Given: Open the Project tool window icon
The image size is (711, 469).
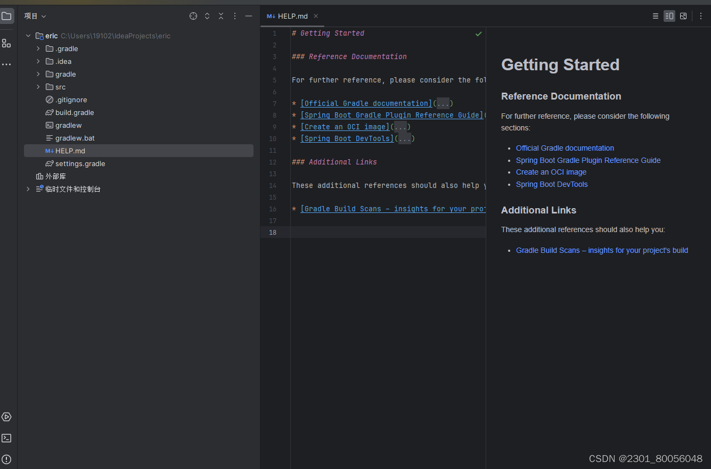Looking at the screenshot, I should pyautogui.click(x=6, y=16).
